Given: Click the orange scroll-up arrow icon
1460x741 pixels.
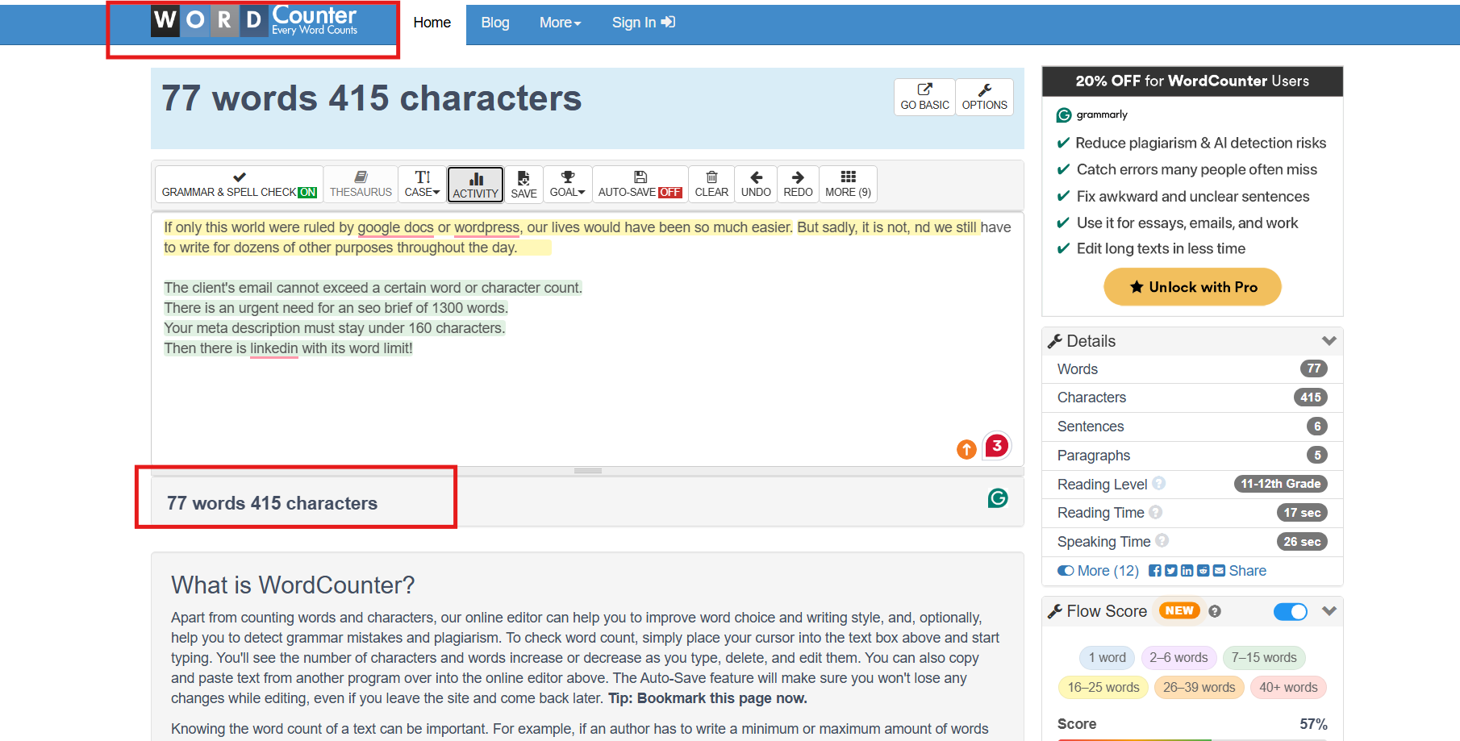Looking at the screenshot, I should (x=966, y=449).
